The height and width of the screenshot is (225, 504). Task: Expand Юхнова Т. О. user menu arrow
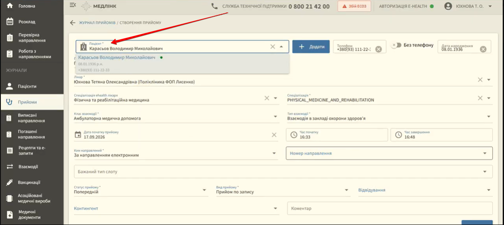point(490,6)
